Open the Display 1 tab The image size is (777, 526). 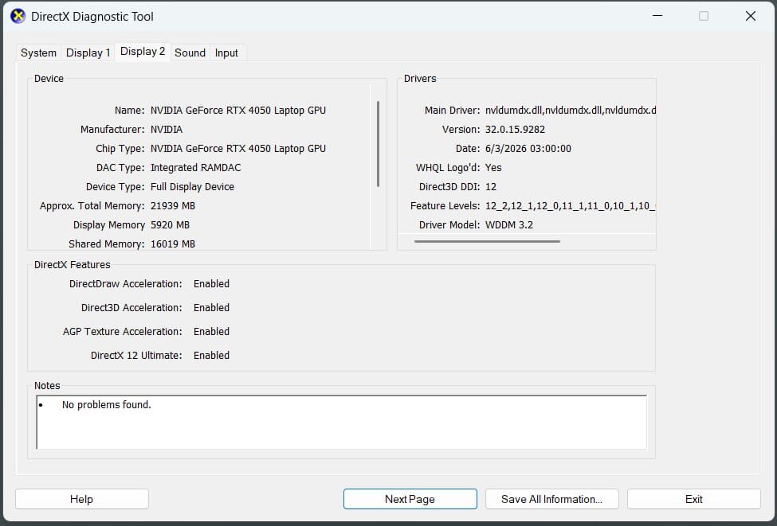pyautogui.click(x=88, y=53)
